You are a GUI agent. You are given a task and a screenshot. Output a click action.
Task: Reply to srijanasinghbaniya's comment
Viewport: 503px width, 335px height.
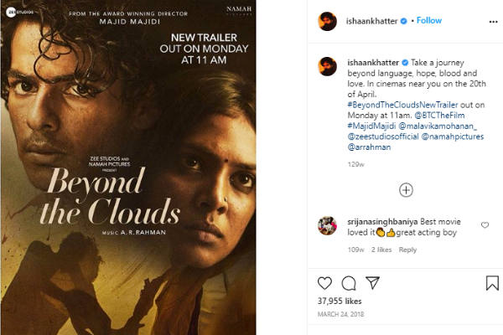tap(407, 250)
